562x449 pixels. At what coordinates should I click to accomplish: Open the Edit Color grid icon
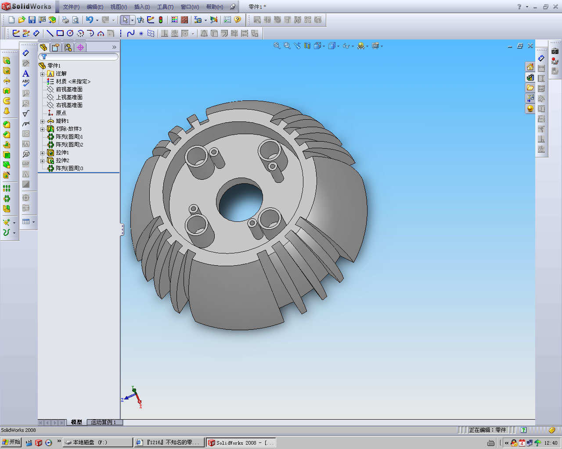[x=174, y=20]
